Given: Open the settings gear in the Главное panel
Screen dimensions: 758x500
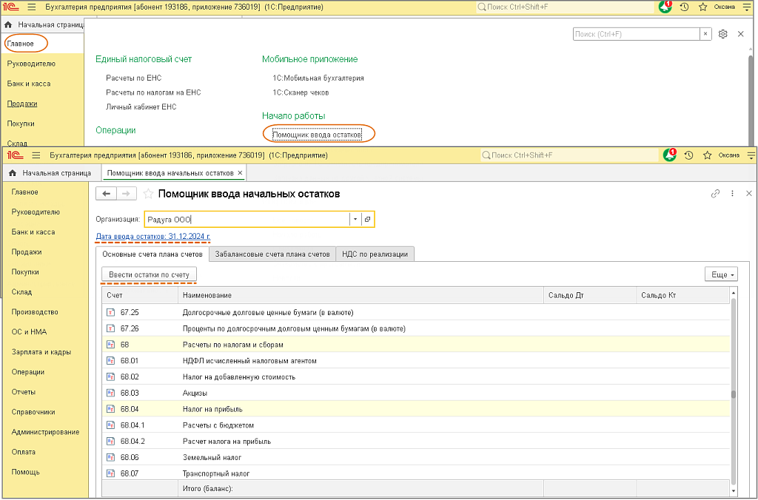Looking at the screenshot, I should [x=722, y=34].
